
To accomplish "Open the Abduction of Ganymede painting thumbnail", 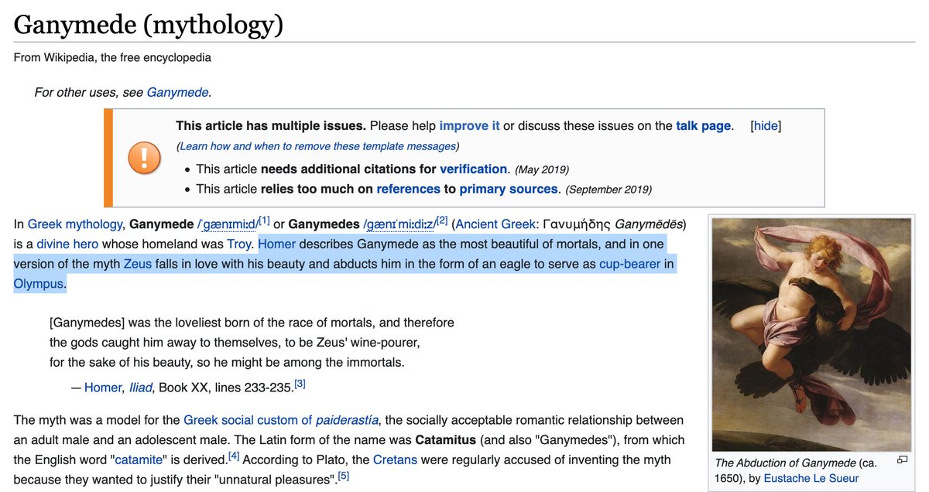I will pos(812,335).
